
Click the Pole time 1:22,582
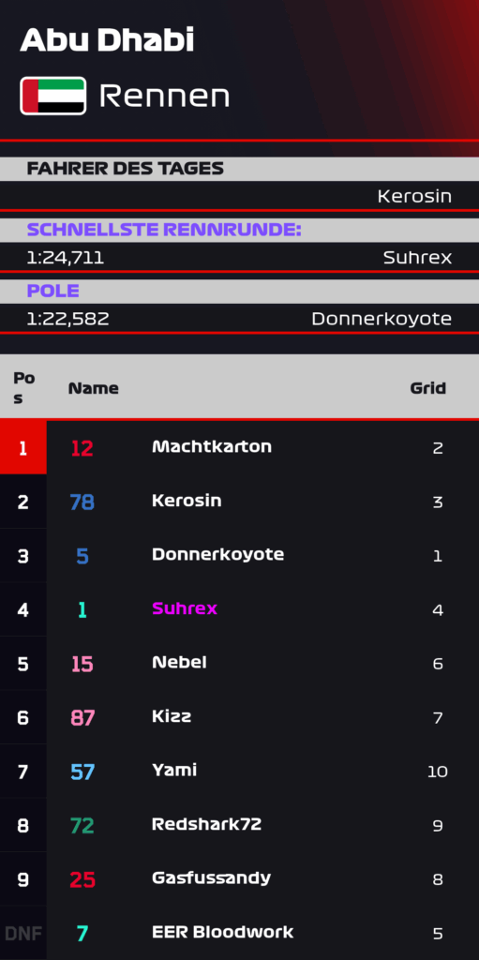pyautogui.click(x=67, y=319)
